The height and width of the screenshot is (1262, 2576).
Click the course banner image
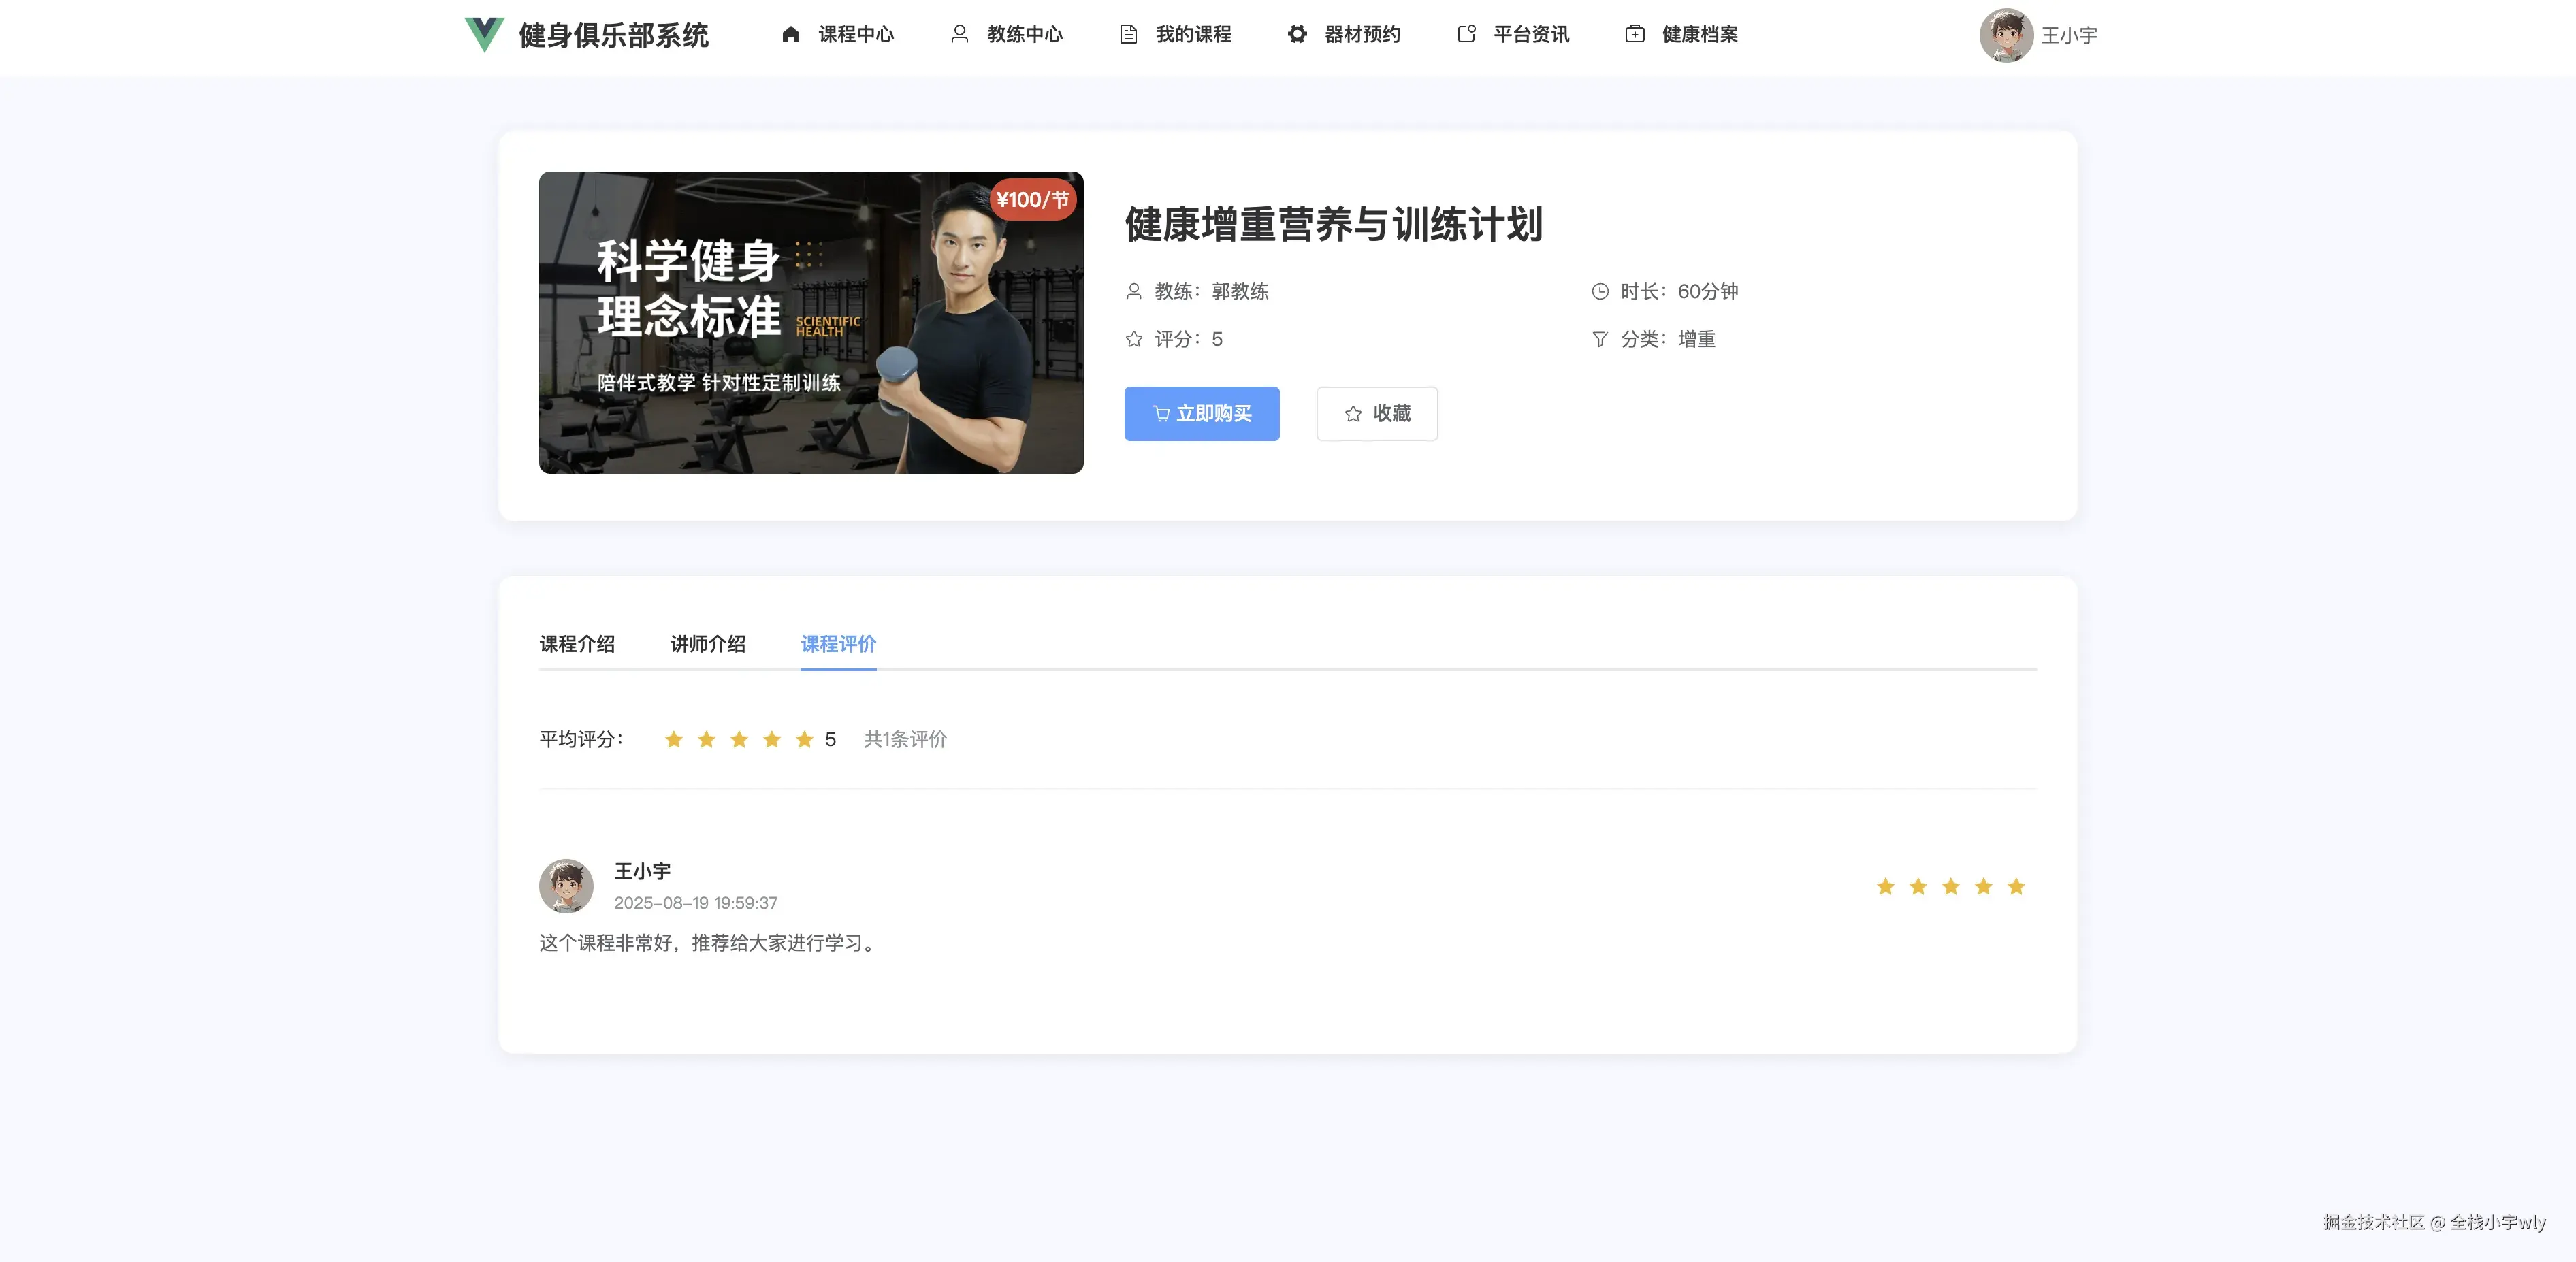pyautogui.click(x=810, y=322)
